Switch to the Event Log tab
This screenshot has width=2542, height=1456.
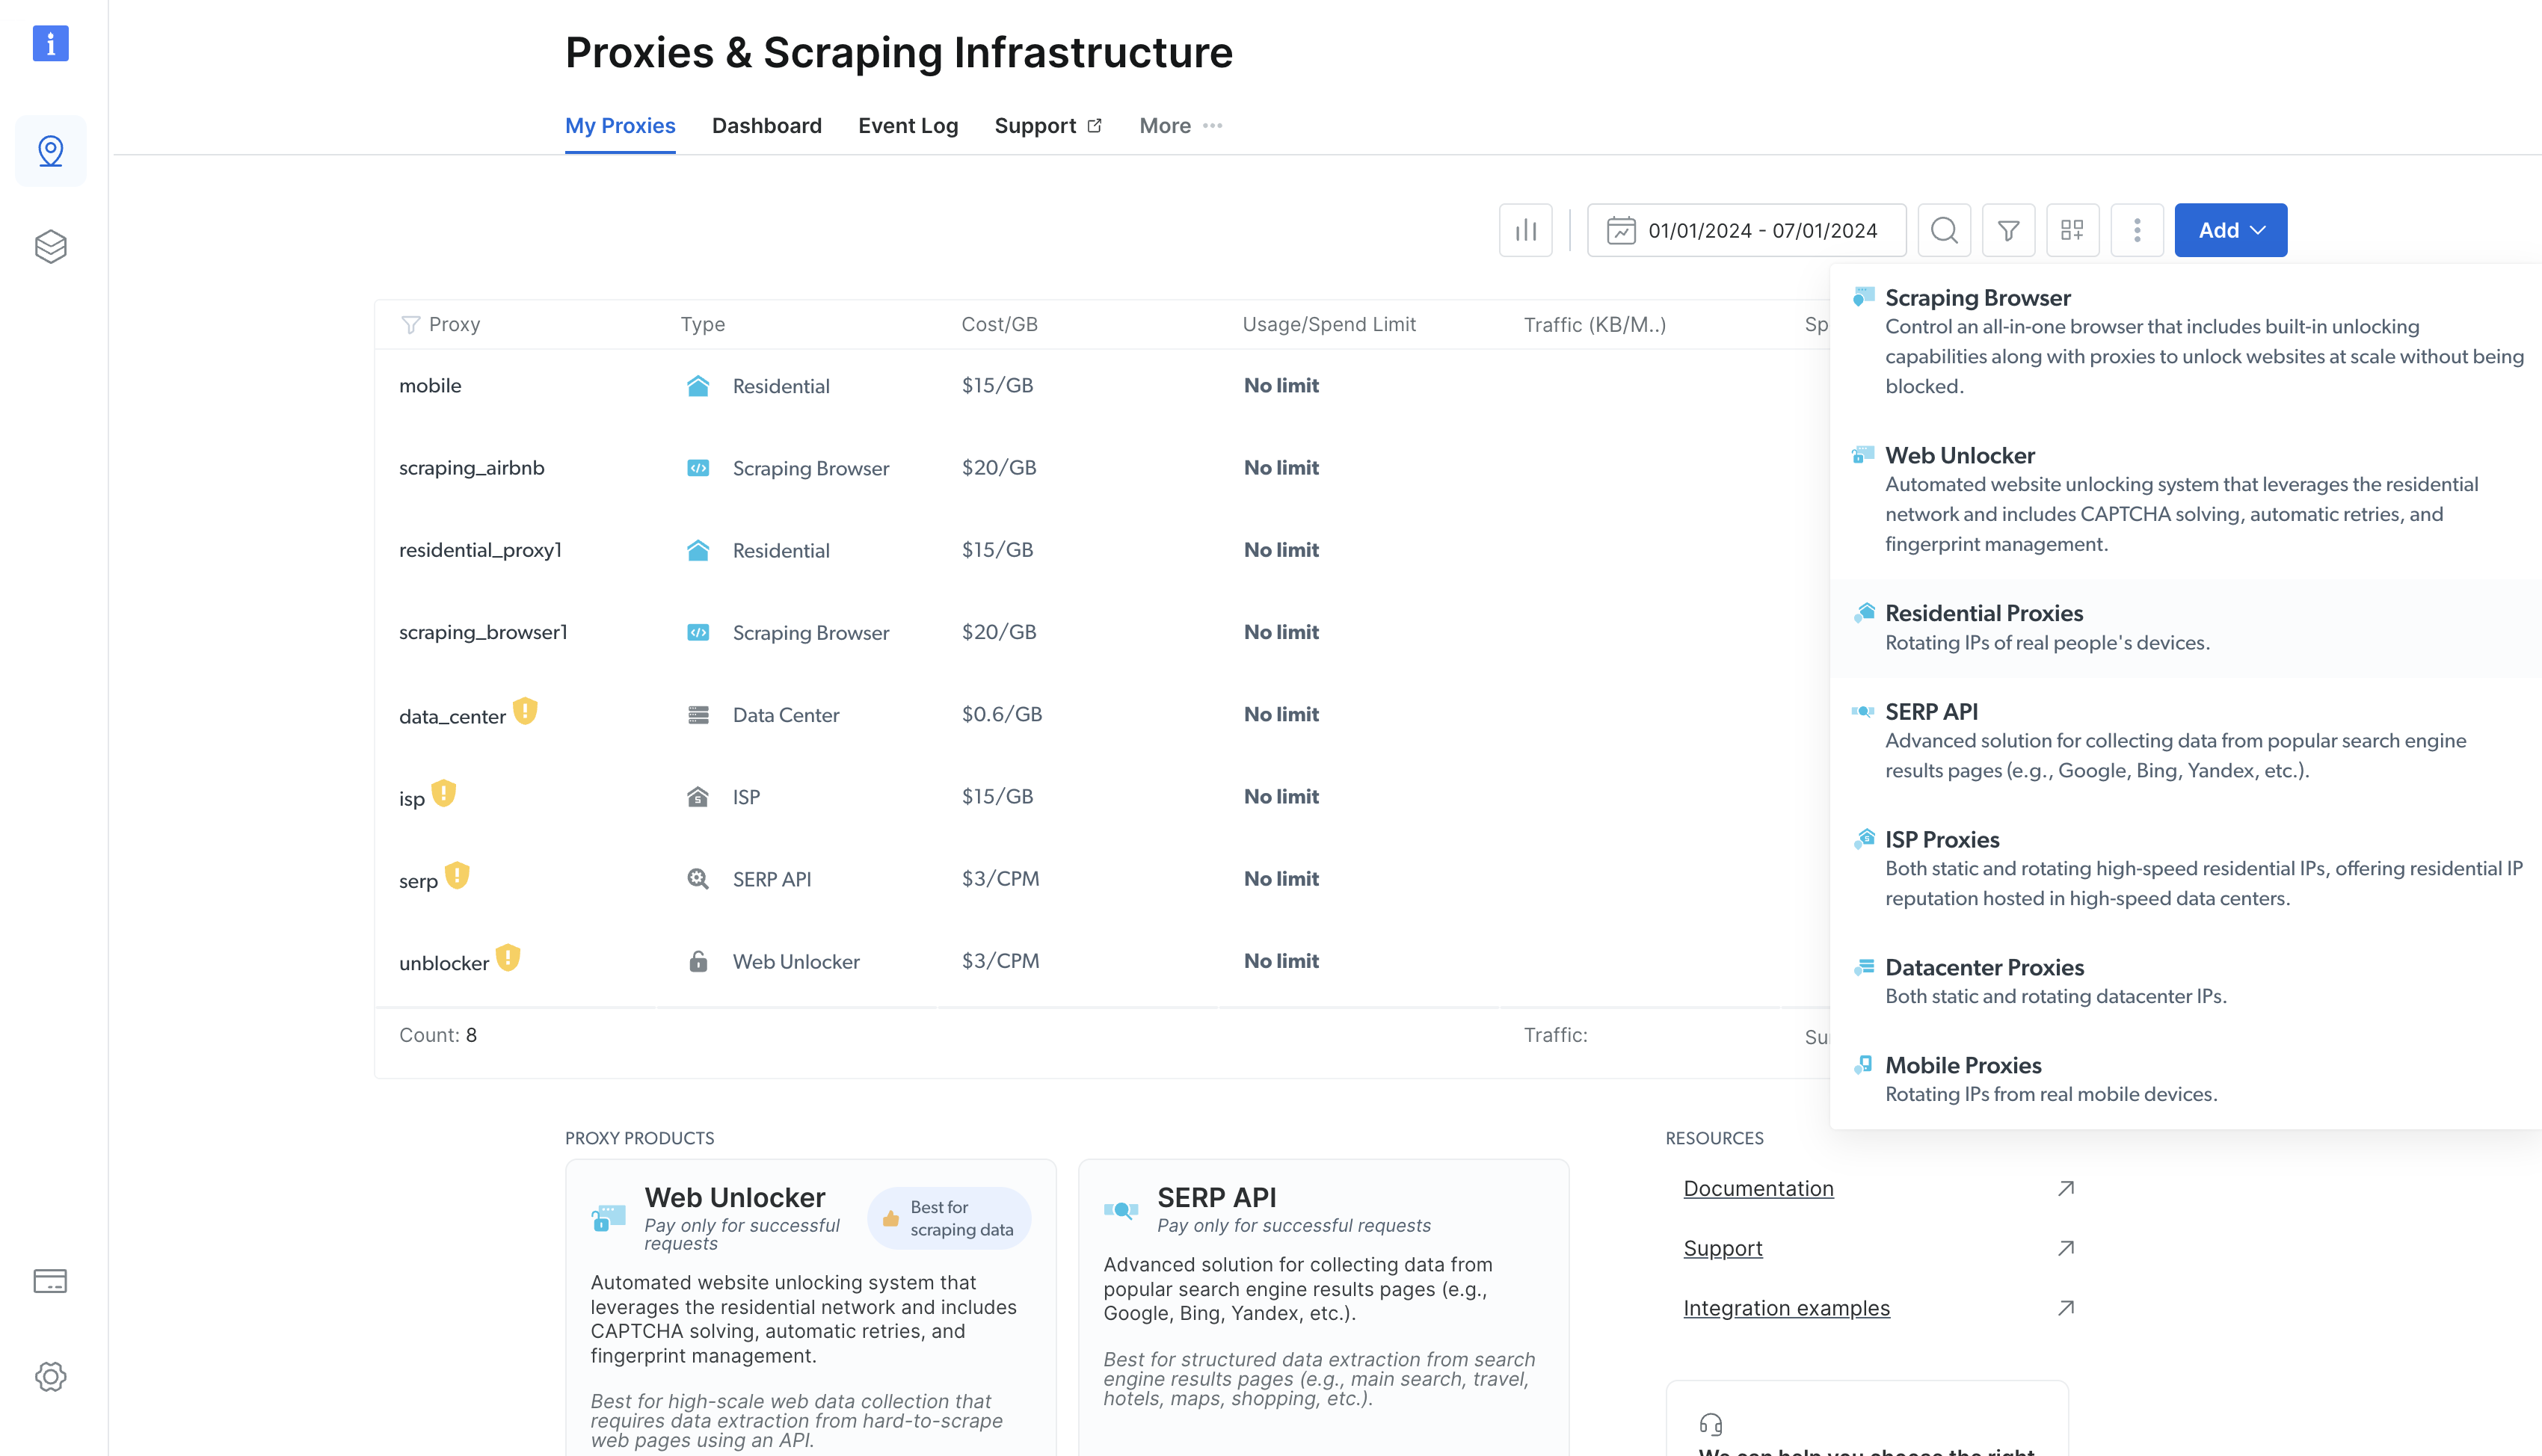click(907, 126)
